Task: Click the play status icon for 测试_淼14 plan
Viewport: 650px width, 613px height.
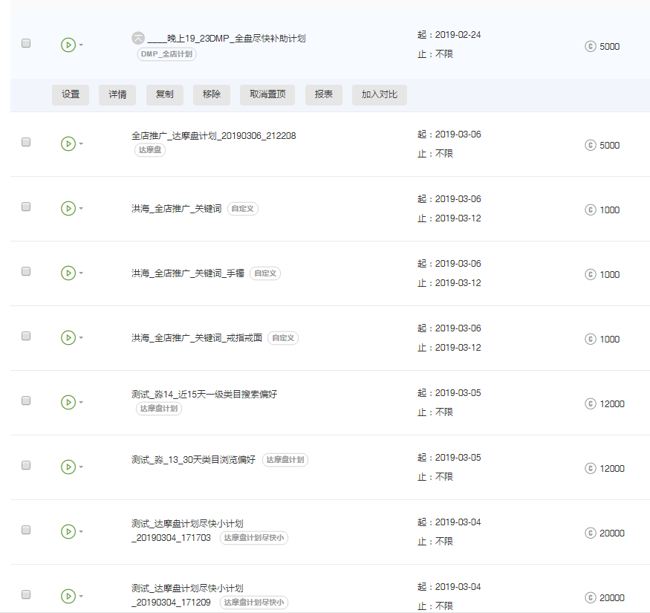Action: pos(68,402)
